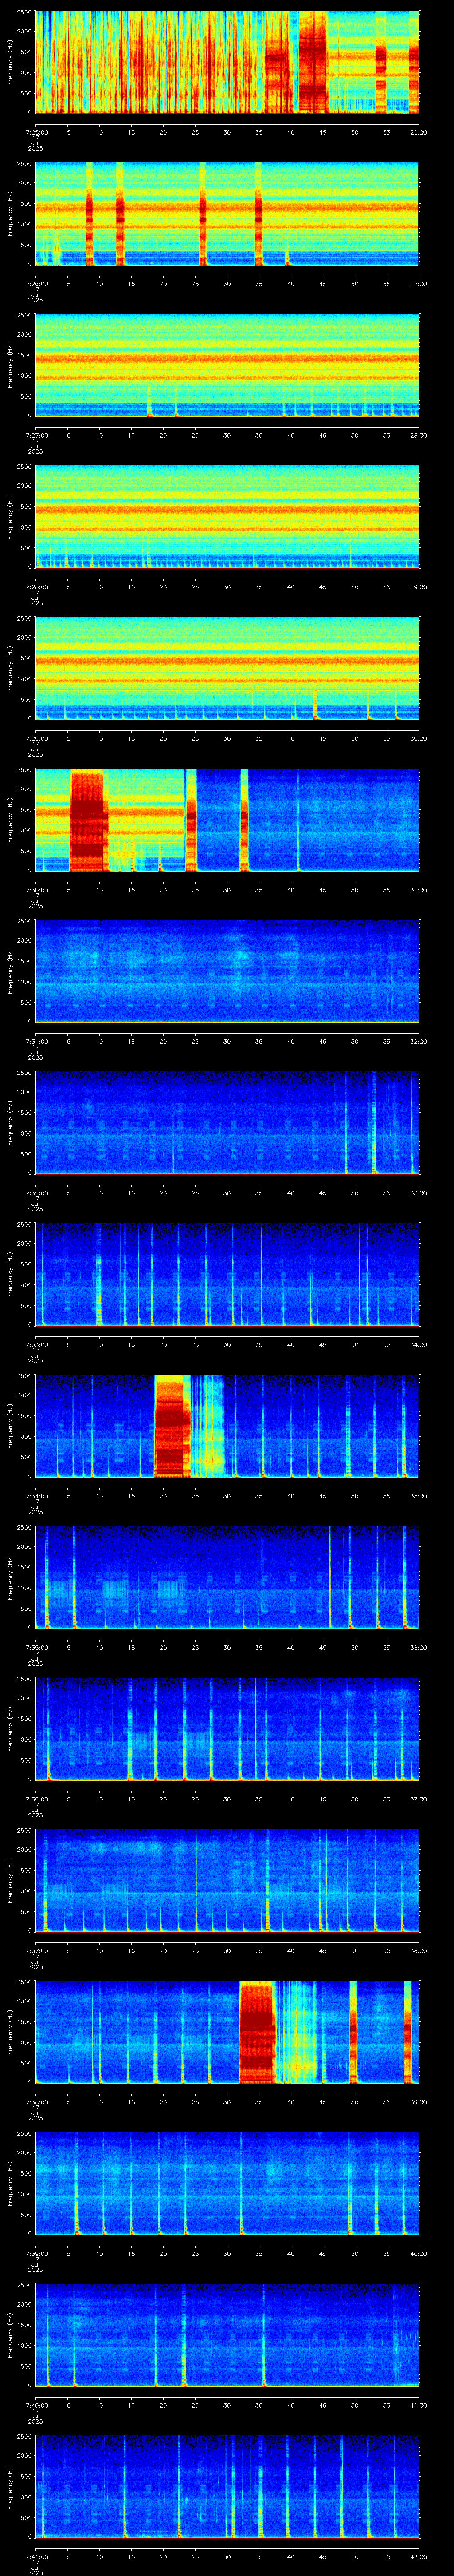Click the red burst near 21 seconds in the 7:34:00 panel

click(172, 1426)
